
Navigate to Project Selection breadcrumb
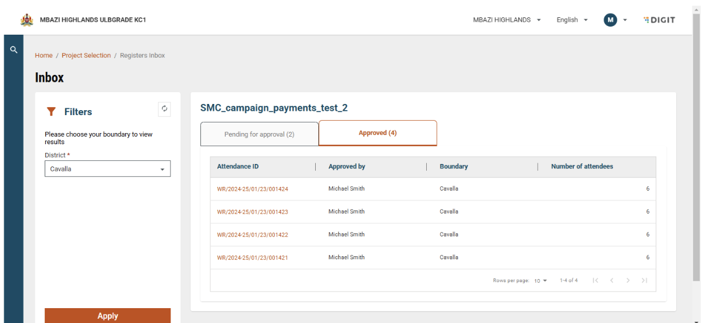(x=86, y=56)
